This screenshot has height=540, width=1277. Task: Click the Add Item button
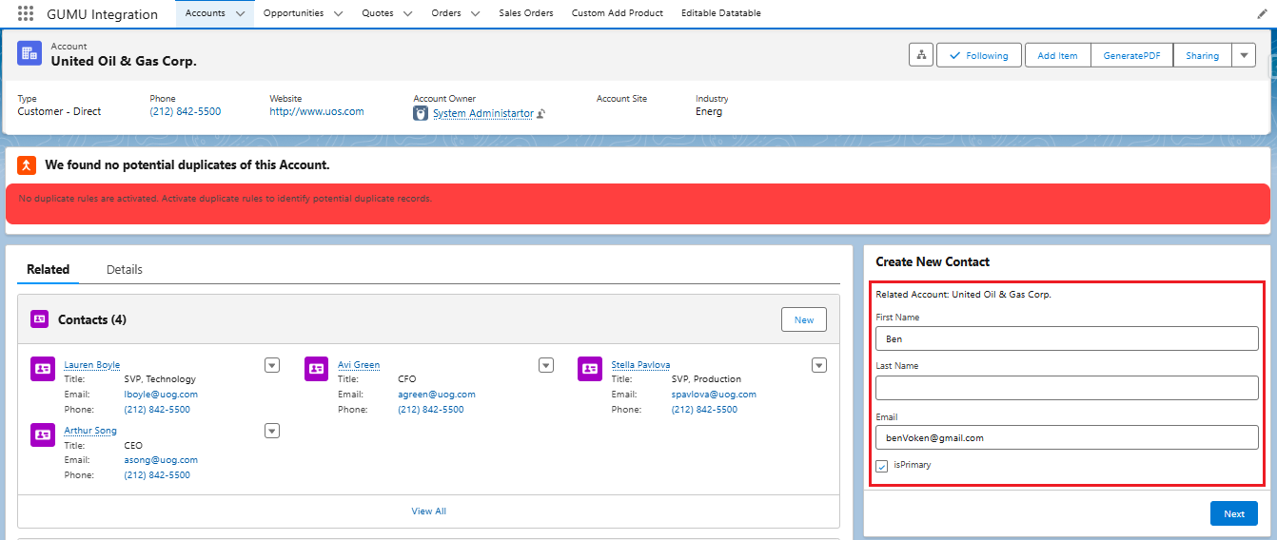(x=1057, y=55)
